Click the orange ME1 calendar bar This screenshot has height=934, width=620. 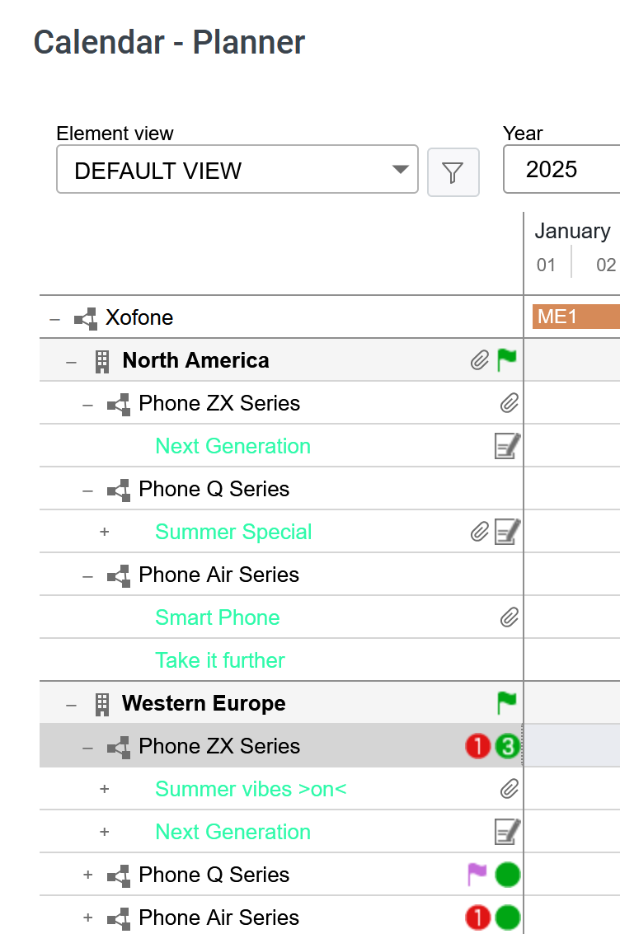pyautogui.click(x=576, y=317)
